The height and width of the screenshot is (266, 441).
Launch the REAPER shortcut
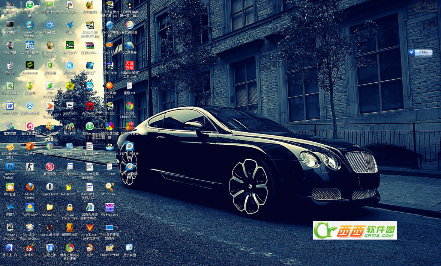[49, 147]
